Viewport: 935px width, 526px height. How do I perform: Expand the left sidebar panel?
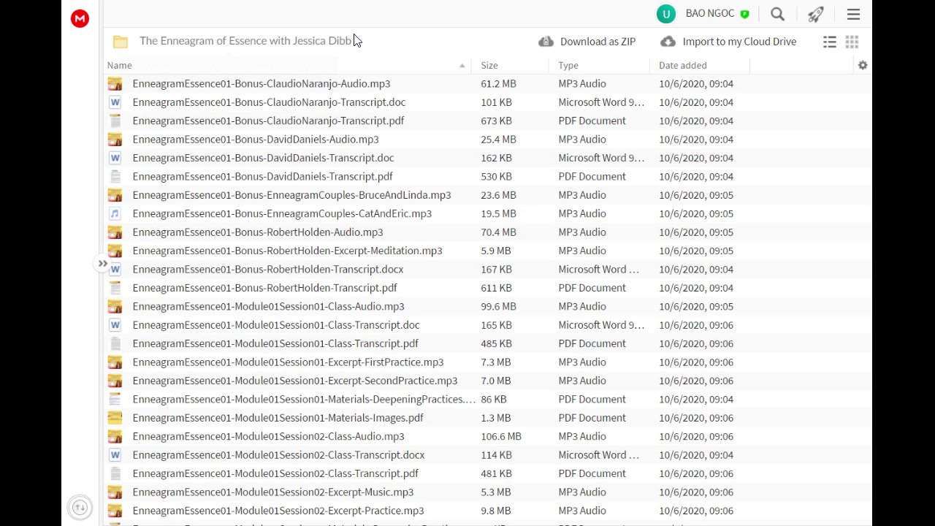click(x=103, y=264)
